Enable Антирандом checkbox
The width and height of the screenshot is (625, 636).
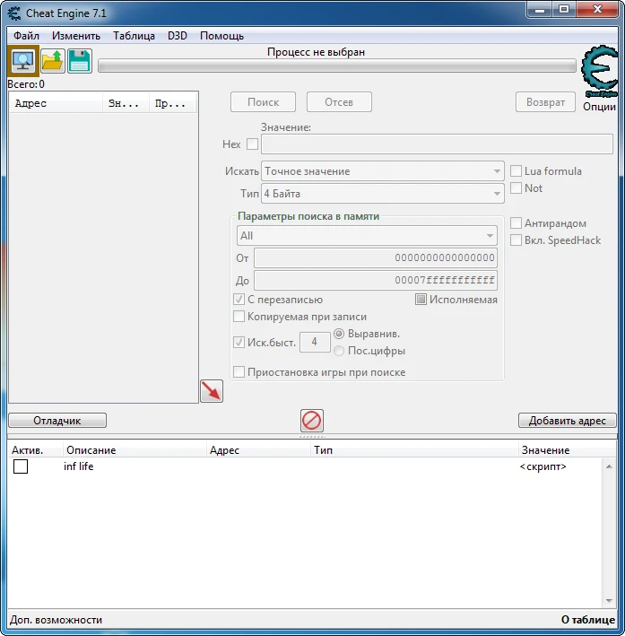[516, 223]
